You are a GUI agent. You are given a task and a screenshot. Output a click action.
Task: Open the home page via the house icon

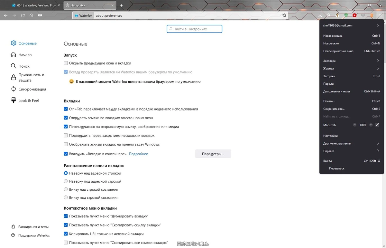click(31, 15)
